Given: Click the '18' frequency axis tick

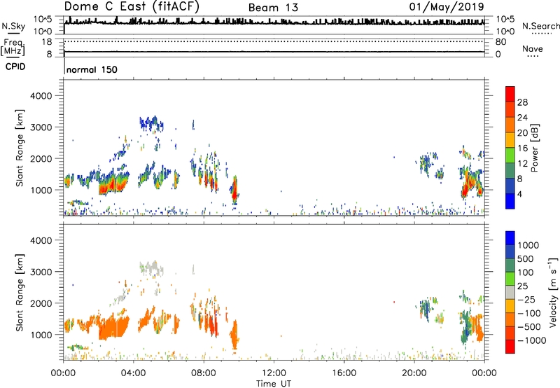Looking at the screenshot, I should 47,42.
